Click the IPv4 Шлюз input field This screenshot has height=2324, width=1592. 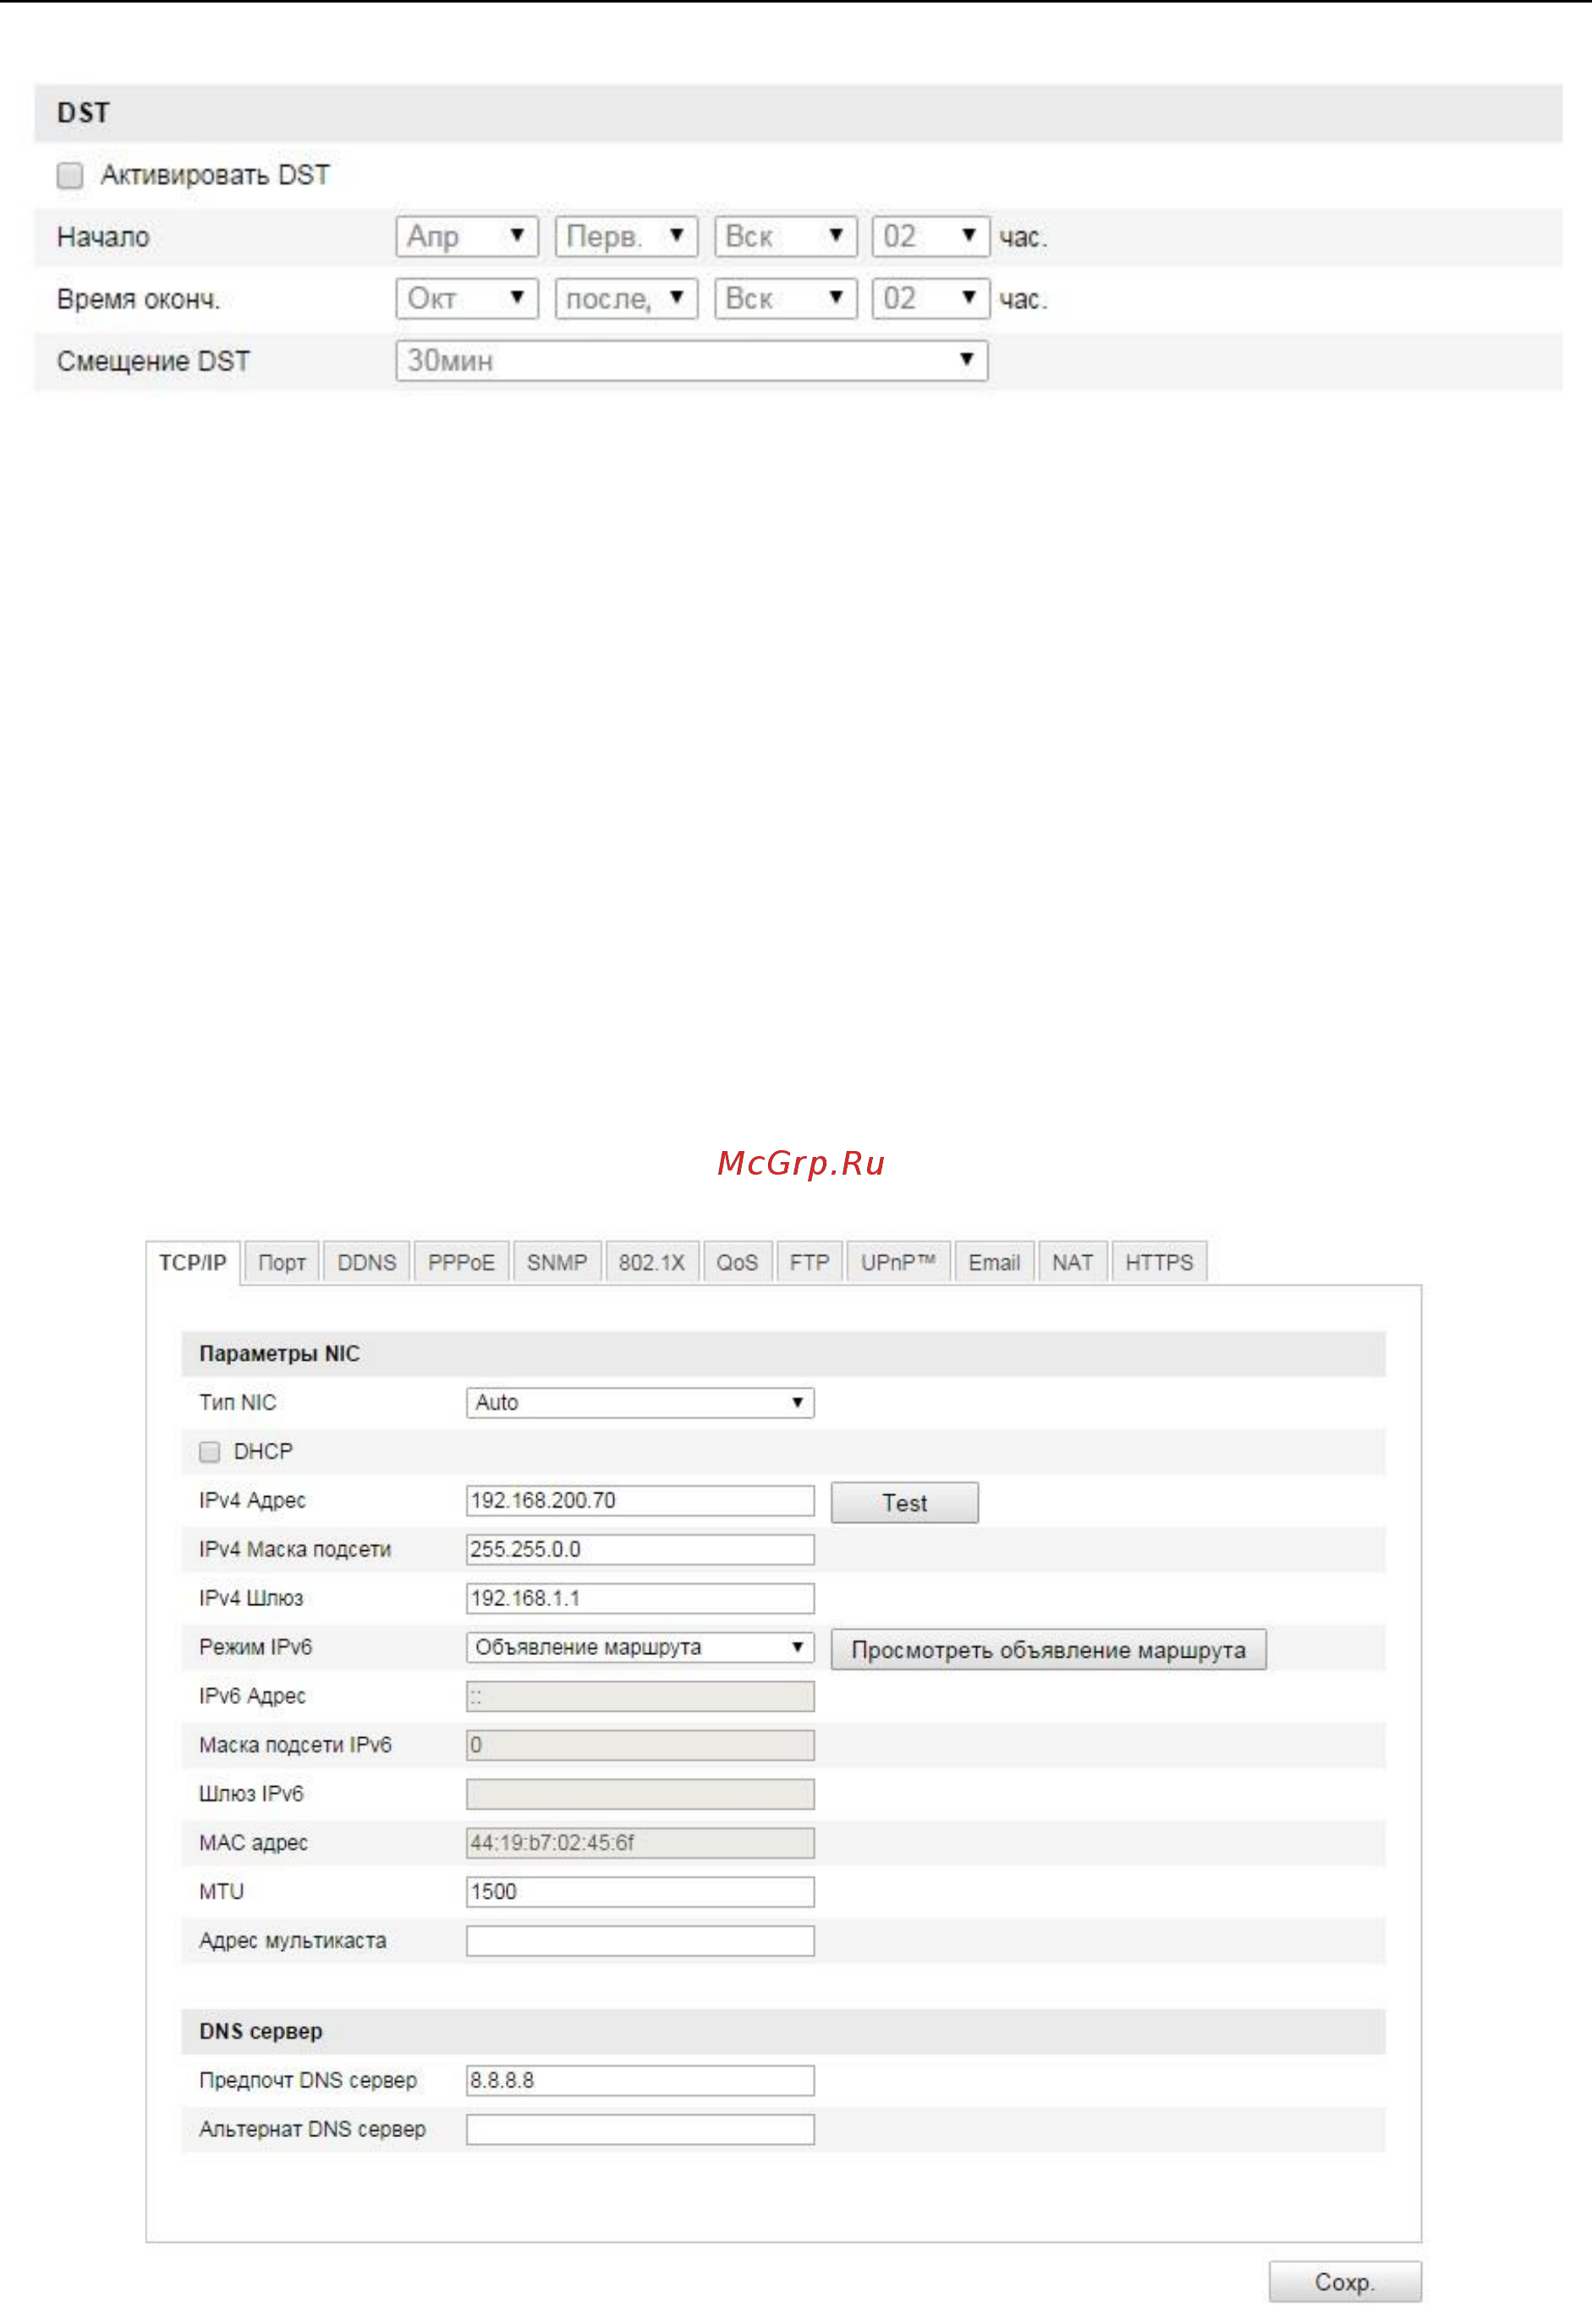coord(640,1599)
